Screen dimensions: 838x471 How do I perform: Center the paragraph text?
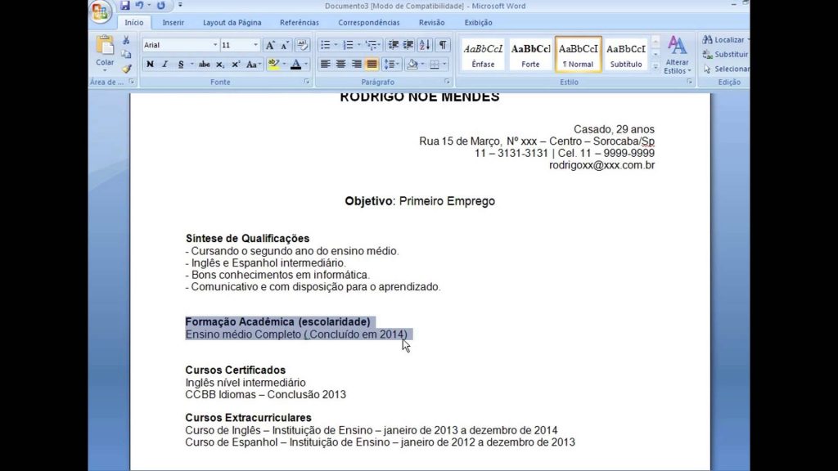pos(340,64)
